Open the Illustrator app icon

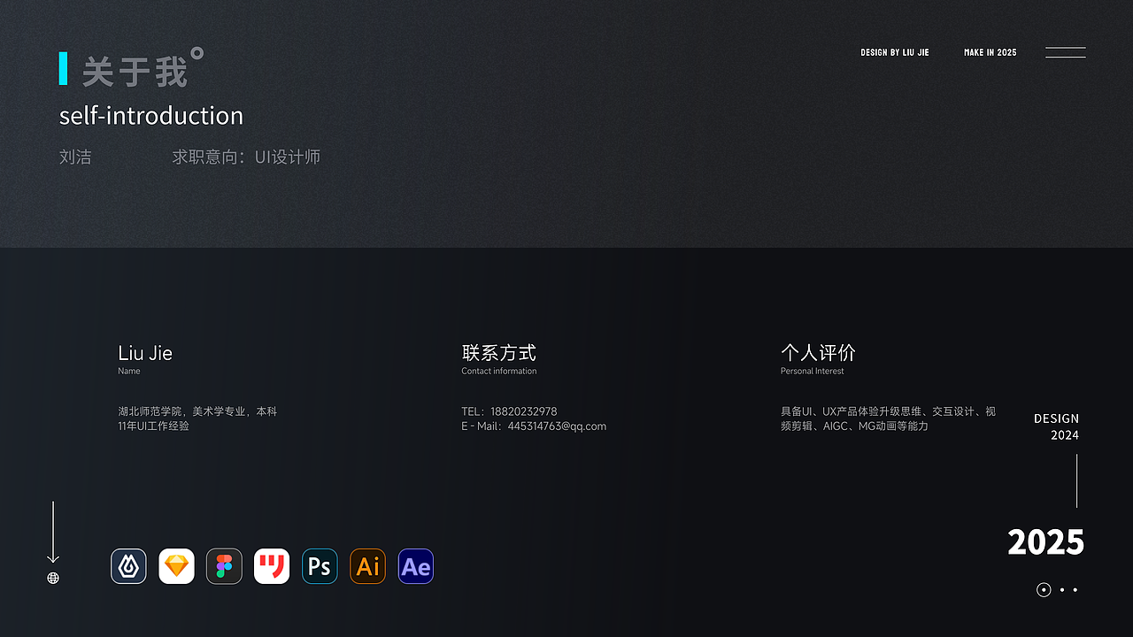tap(367, 566)
